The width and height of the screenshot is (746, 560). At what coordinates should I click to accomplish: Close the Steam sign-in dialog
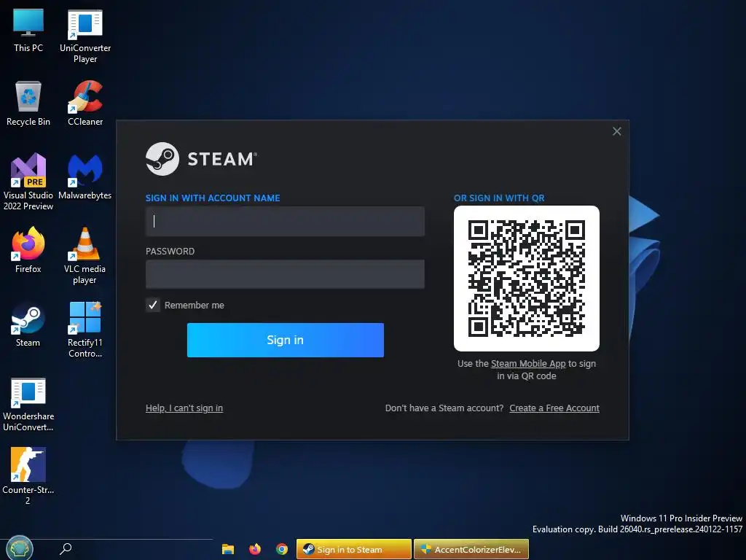click(x=616, y=131)
